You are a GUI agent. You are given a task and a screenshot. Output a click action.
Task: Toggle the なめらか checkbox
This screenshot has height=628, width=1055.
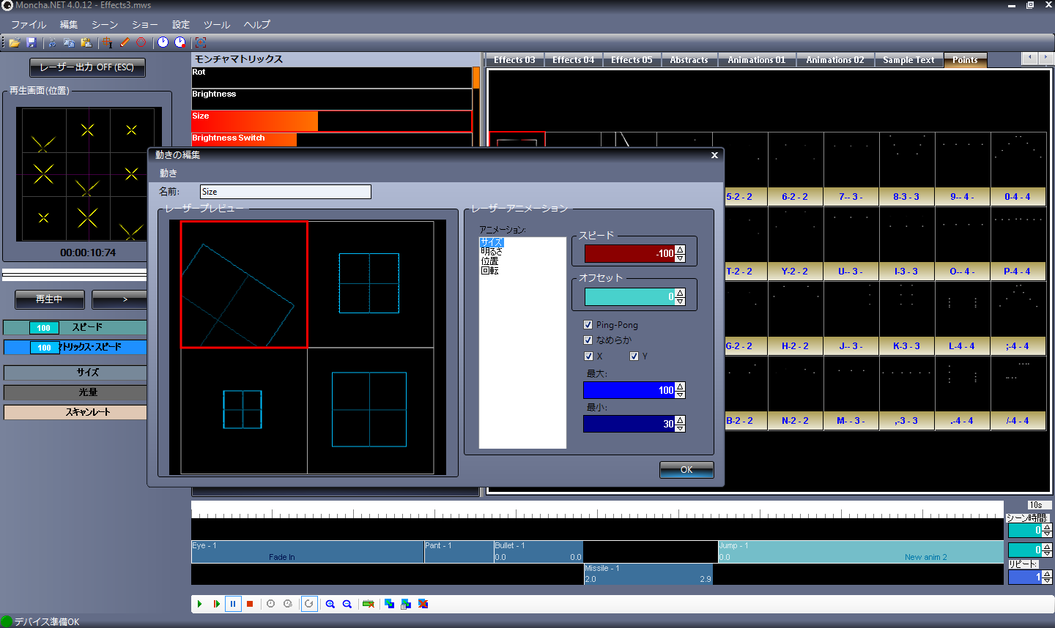(x=588, y=340)
